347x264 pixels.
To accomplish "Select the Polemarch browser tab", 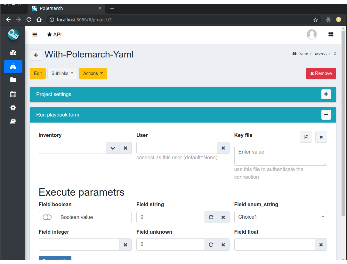I will (x=66, y=8).
